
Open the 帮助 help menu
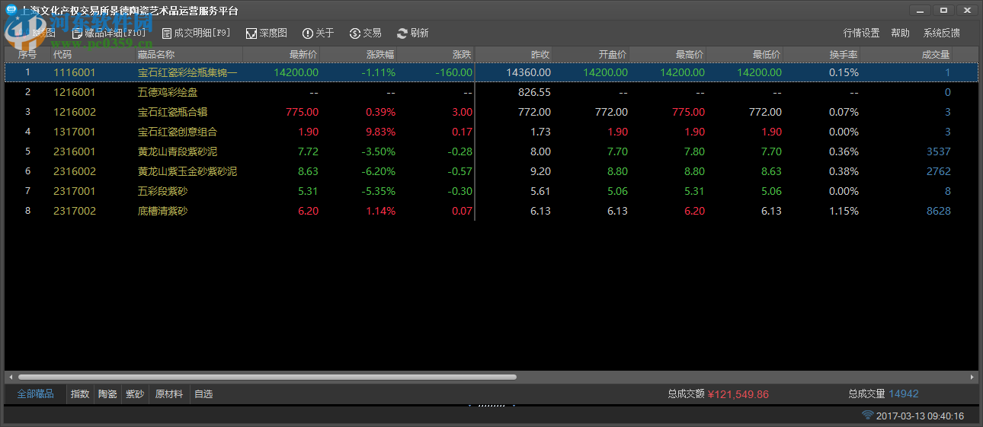[900, 33]
